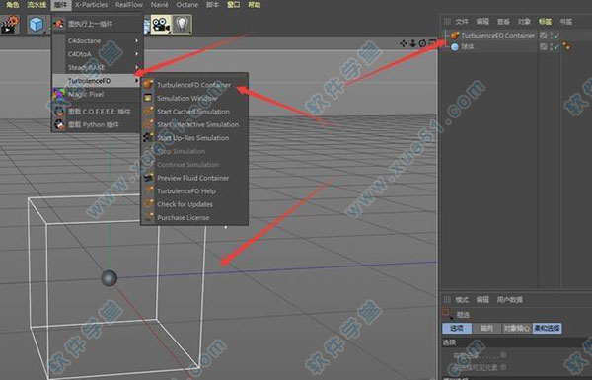Screen dimensions: 592x380
Task: Open the 角色 character menu
Action: click(x=13, y=5)
